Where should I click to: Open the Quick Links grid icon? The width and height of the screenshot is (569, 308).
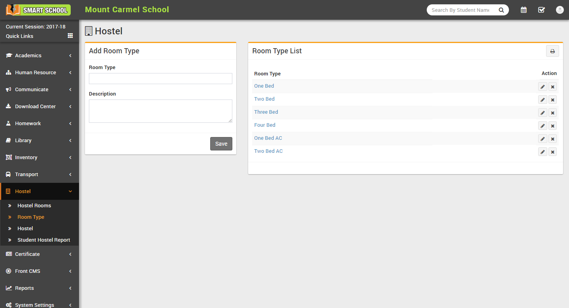coord(70,36)
